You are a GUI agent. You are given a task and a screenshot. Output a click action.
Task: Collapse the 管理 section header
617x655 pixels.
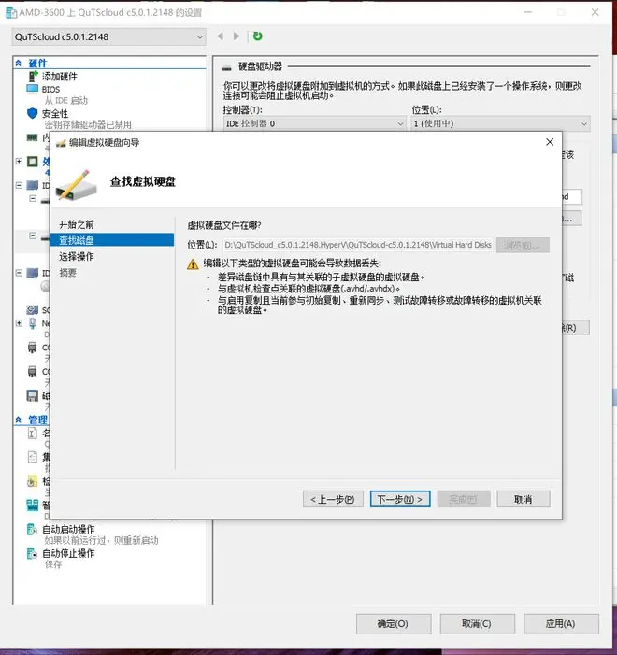(19, 420)
